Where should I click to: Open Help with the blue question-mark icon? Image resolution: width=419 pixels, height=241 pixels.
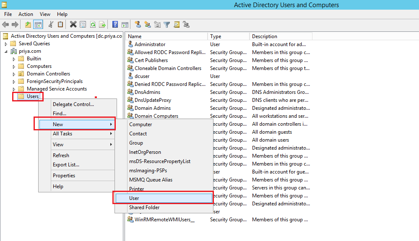point(115,25)
